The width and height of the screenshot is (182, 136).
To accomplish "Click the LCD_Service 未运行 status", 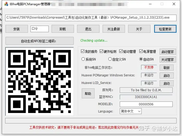I will 149,83.
